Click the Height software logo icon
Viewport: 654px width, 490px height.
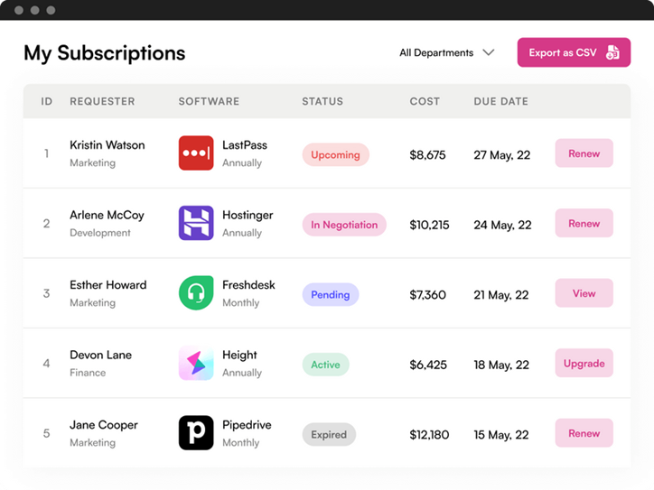click(x=196, y=364)
